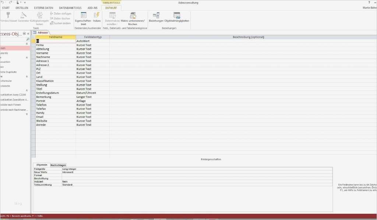Click the row selector of the ID field

(x=34, y=41)
